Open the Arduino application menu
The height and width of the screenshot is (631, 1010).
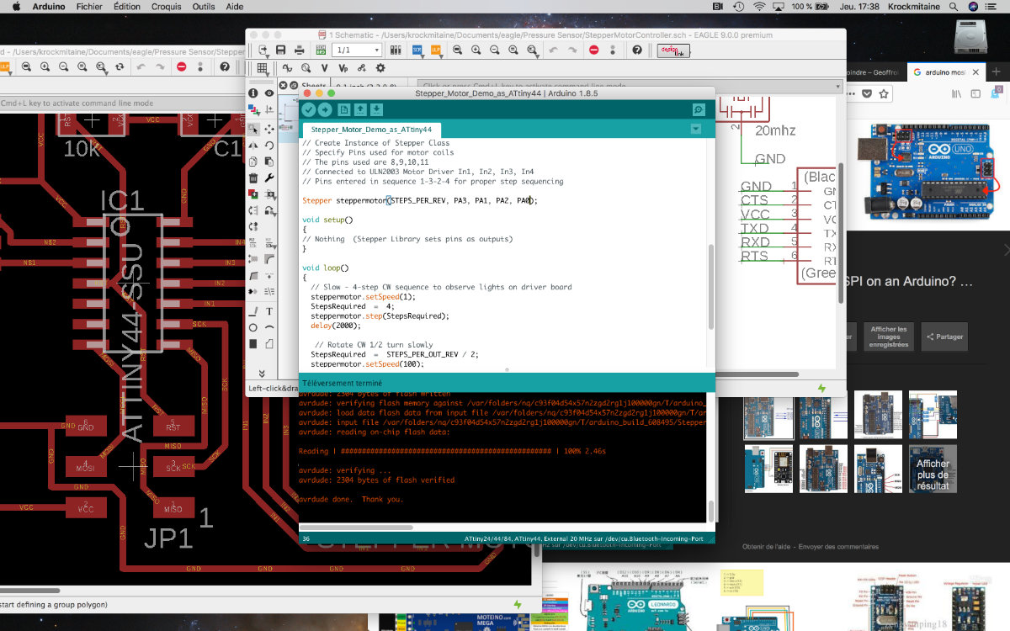[x=48, y=7]
